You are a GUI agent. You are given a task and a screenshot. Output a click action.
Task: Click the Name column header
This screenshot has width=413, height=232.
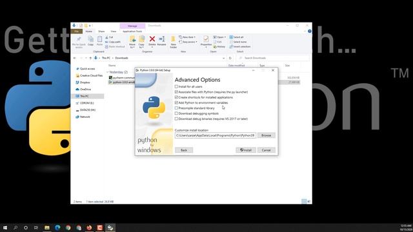click(x=112, y=66)
